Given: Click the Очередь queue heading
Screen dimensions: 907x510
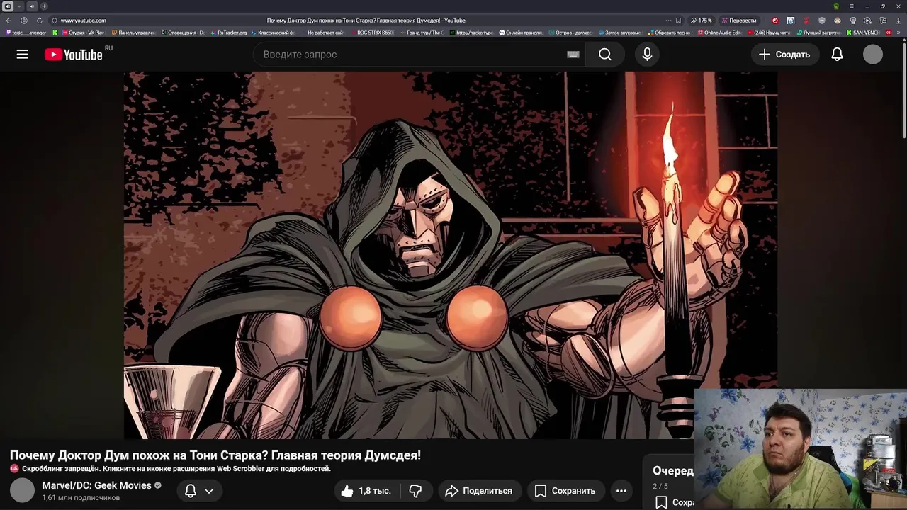Looking at the screenshot, I should pyautogui.click(x=673, y=471).
